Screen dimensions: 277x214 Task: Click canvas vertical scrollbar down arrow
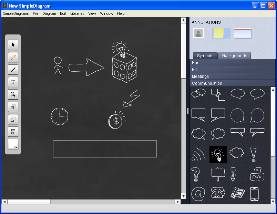(183, 196)
